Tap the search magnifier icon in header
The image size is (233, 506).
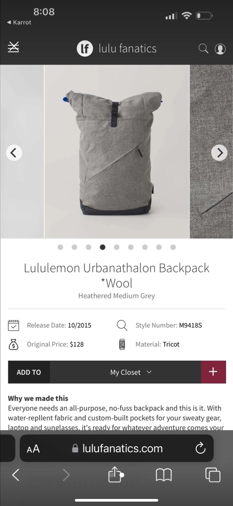(x=204, y=48)
